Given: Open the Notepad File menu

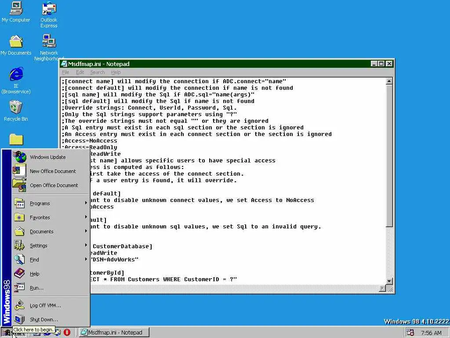Looking at the screenshot, I should (x=65, y=73).
